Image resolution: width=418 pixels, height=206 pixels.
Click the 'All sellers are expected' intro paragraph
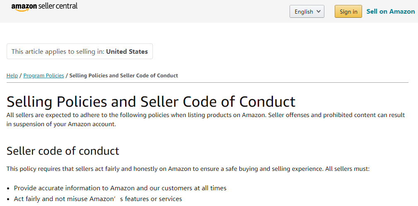click(206, 120)
